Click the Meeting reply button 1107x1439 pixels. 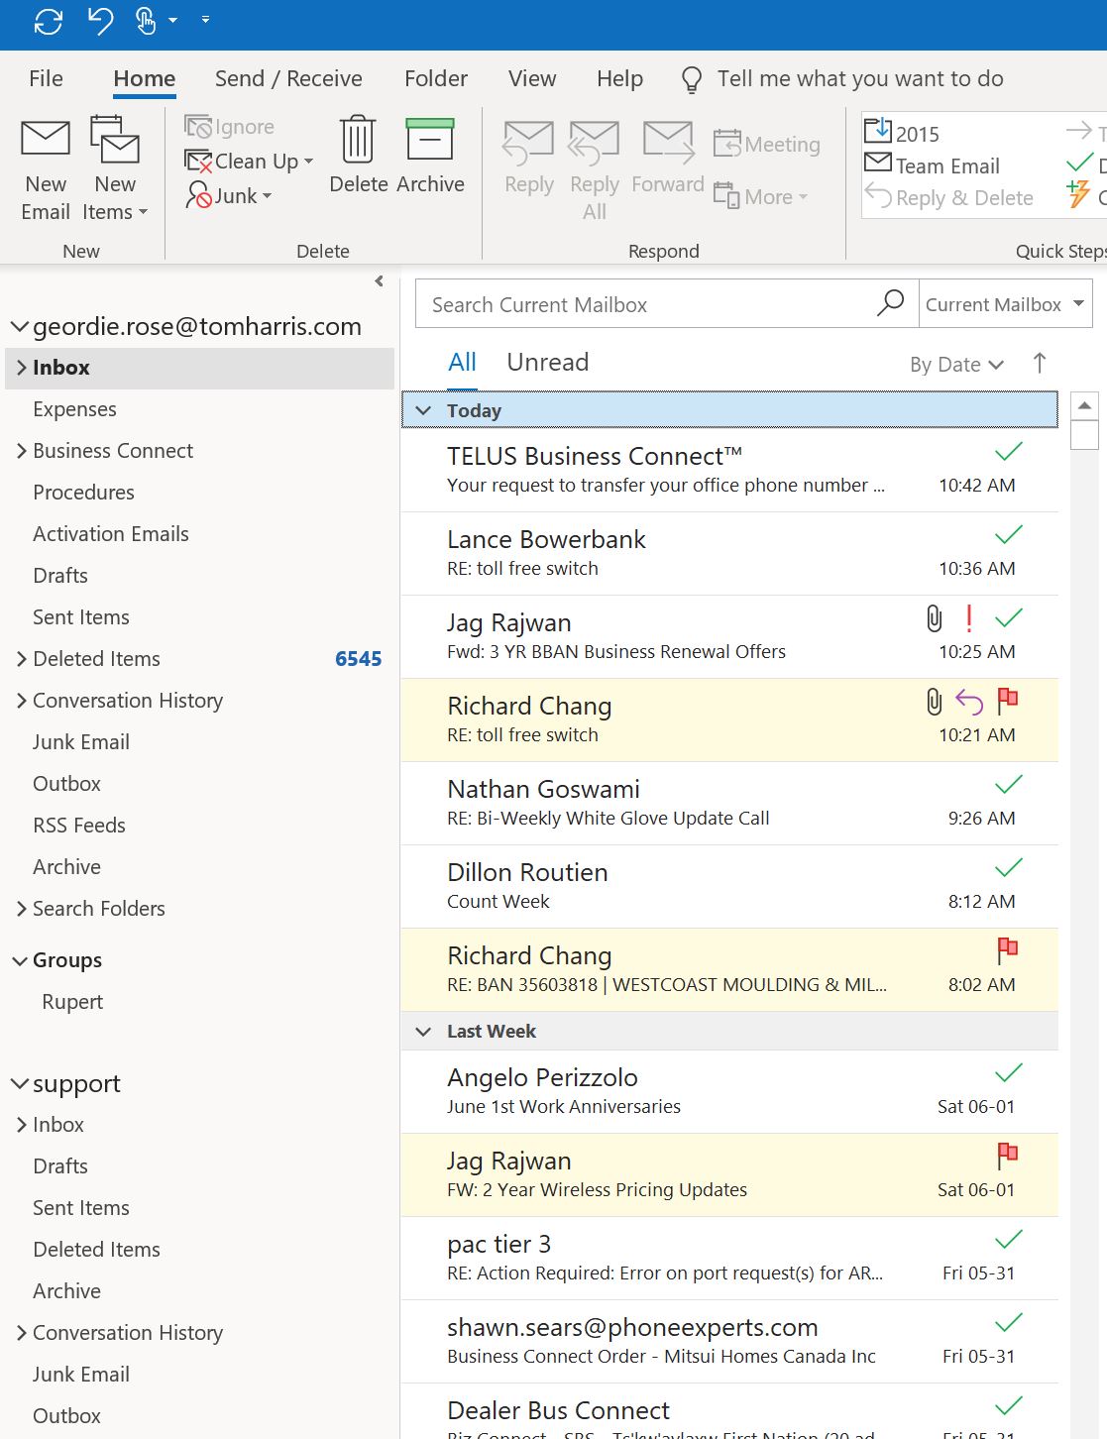pyautogui.click(x=767, y=145)
